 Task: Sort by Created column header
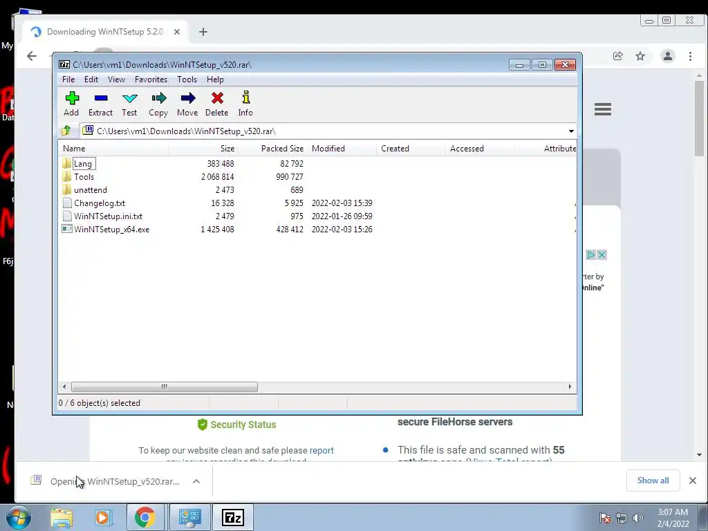click(411, 148)
